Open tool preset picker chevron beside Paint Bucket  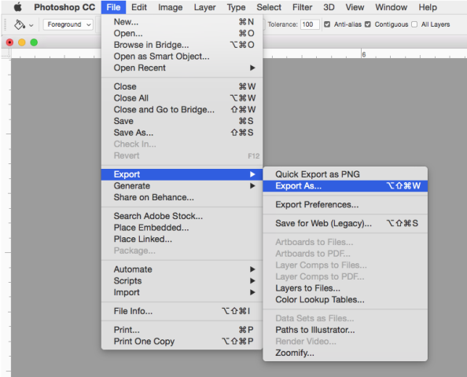(31, 25)
